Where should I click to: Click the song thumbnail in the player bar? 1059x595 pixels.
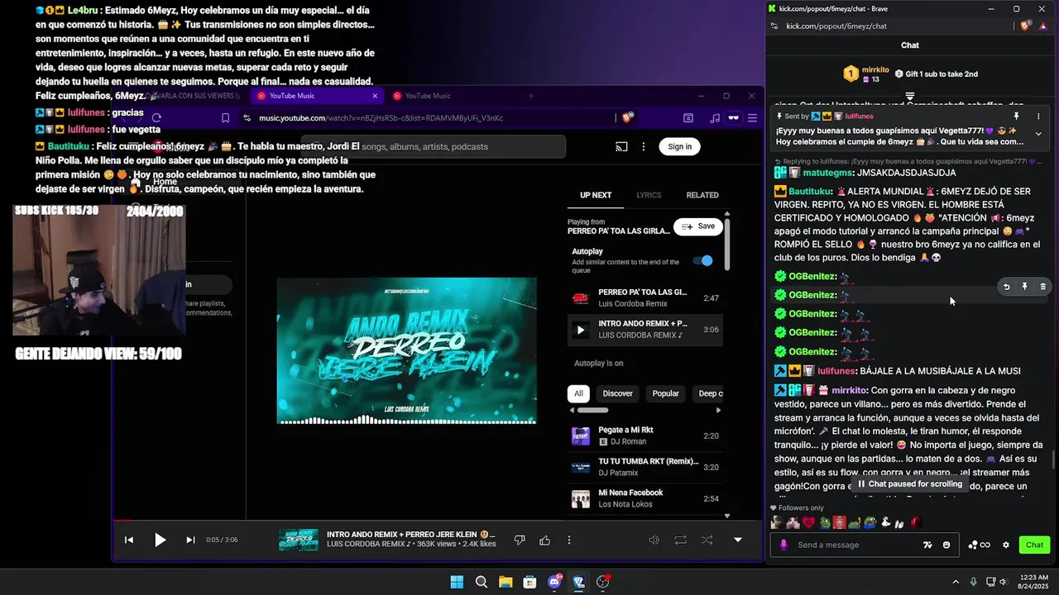[x=299, y=540]
